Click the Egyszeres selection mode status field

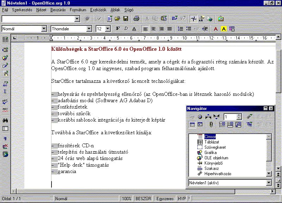(x=165, y=199)
